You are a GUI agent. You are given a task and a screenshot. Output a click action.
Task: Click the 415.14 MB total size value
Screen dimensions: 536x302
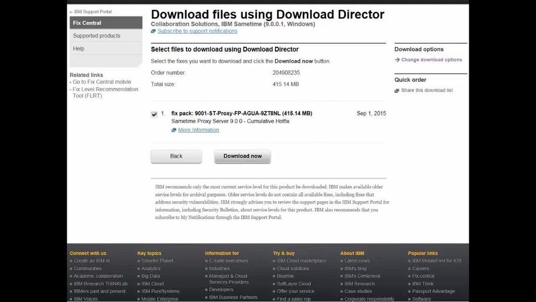click(x=286, y=84)
